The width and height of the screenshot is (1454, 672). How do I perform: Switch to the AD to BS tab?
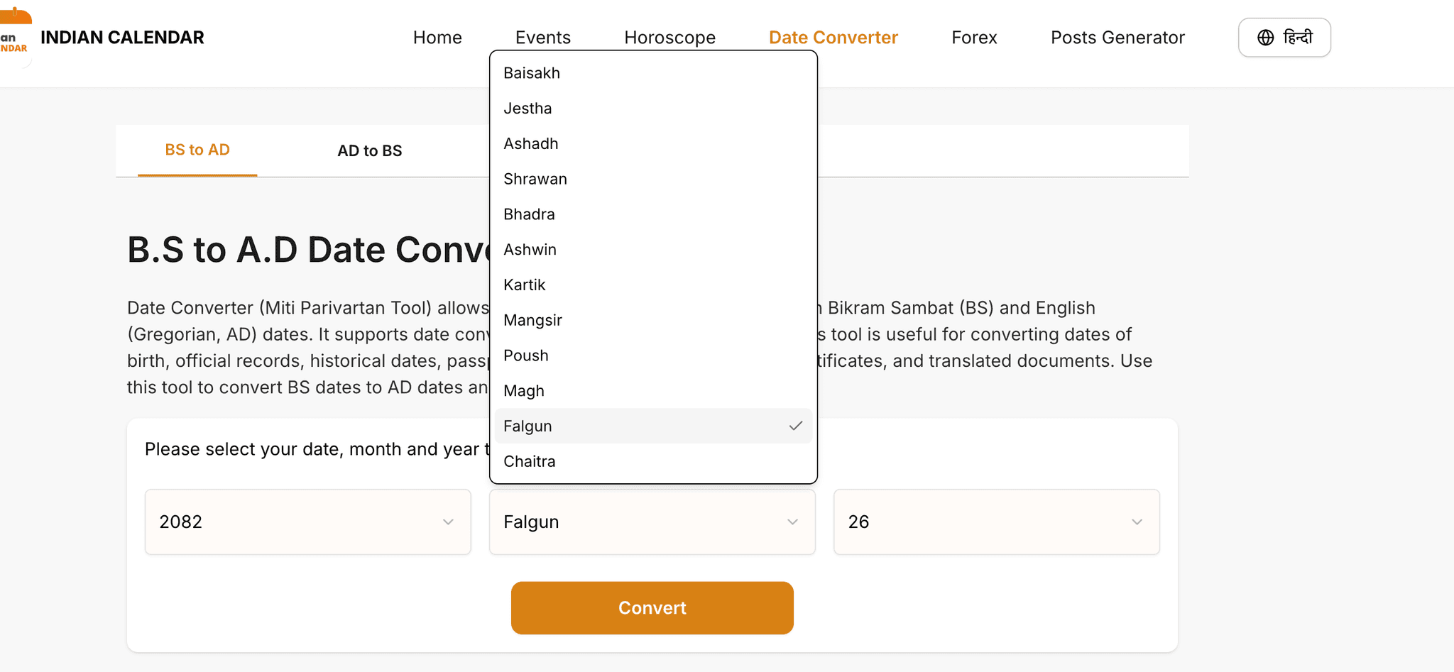(x=370, y=150)
